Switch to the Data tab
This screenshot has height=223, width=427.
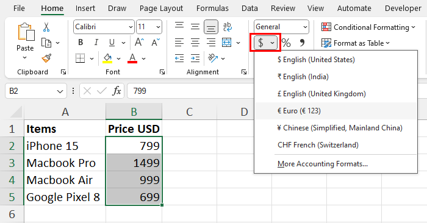249,9
